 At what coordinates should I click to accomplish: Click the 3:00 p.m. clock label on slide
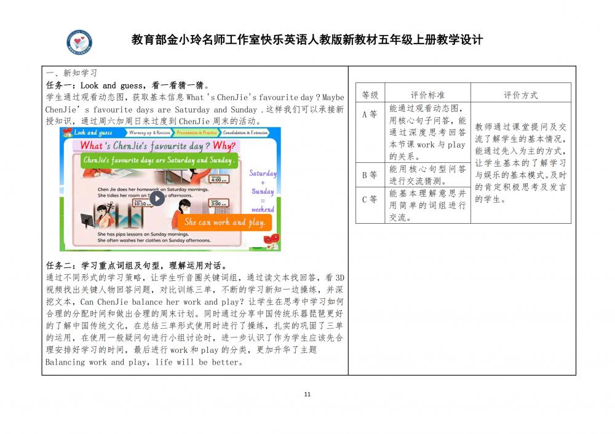coord(218,203)
